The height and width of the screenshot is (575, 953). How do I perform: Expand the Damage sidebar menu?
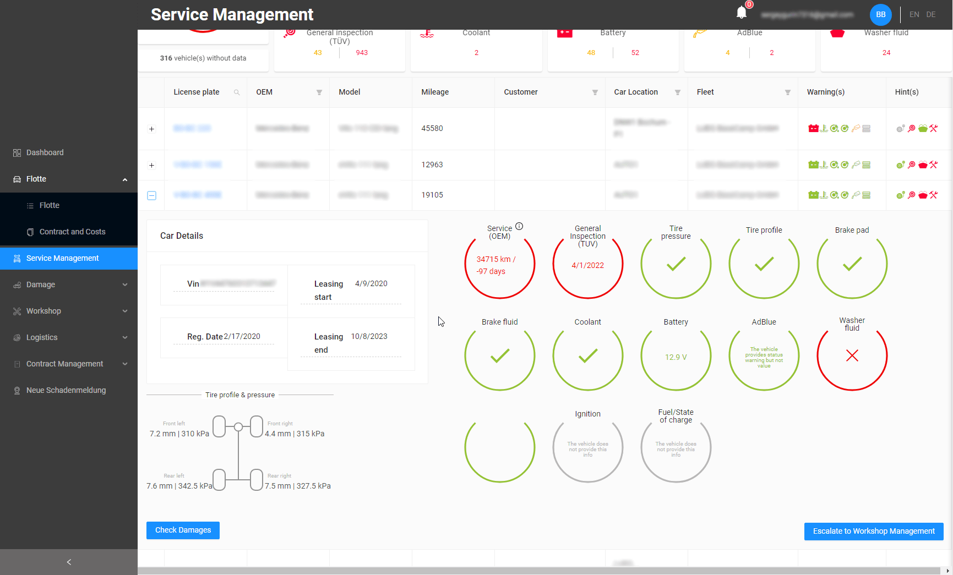pyautogui.click(x=68, y=284)
